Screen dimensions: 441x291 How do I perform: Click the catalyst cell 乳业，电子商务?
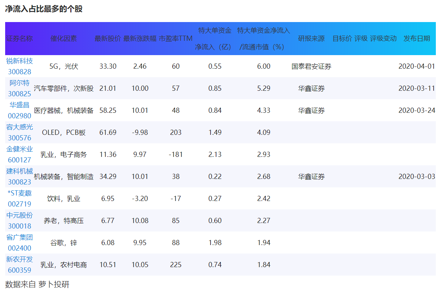(x=64, y=154)
